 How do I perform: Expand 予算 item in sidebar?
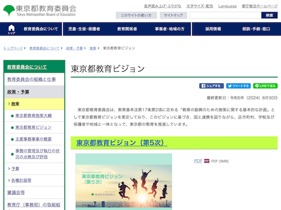click(x=15, y=168)
